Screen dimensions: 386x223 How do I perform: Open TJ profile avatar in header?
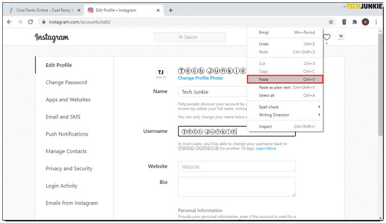[341, 37]
